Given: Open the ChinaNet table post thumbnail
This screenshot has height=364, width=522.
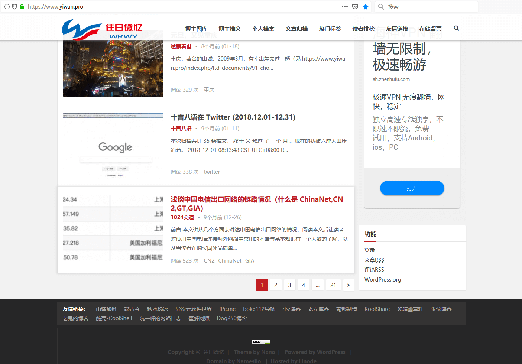Looking at the screenshot, I should click(113, 228).
